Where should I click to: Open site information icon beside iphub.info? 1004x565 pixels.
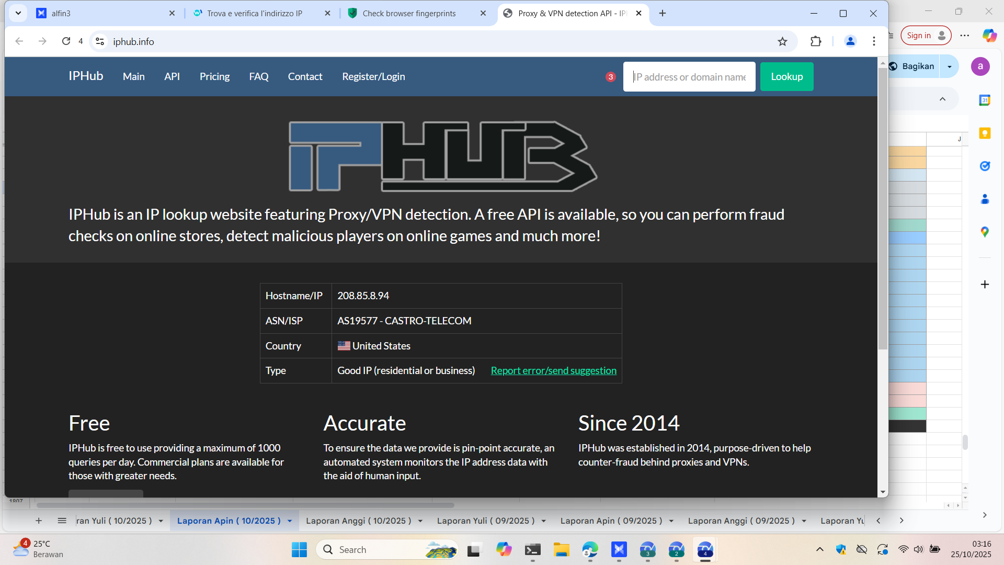100,41
